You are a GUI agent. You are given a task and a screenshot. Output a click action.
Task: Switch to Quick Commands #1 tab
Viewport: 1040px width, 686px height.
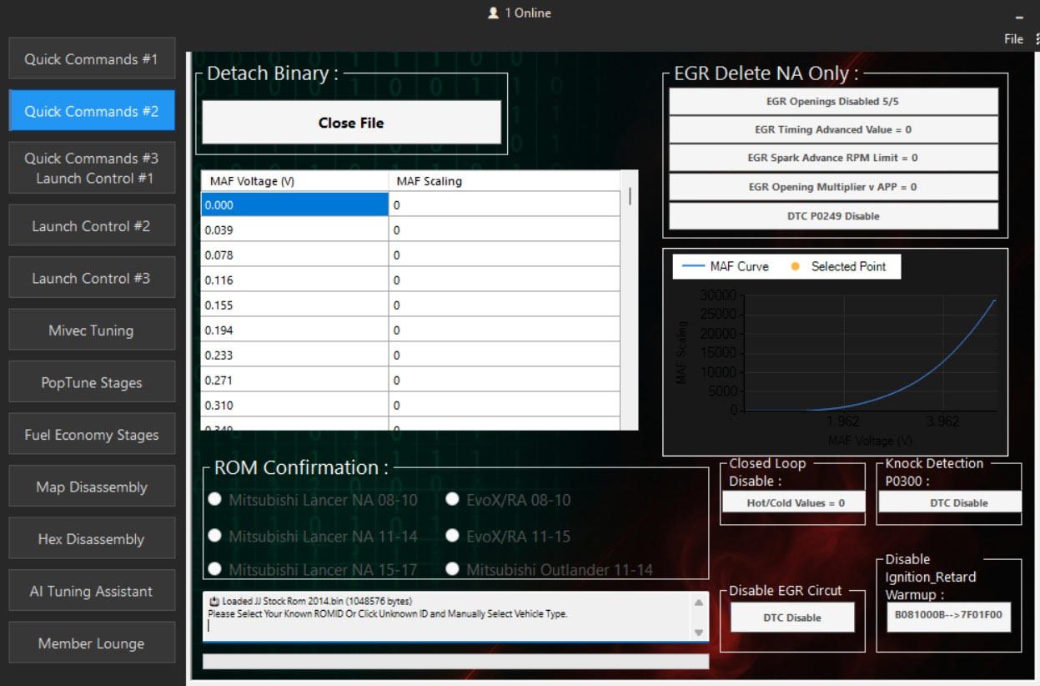92,59
